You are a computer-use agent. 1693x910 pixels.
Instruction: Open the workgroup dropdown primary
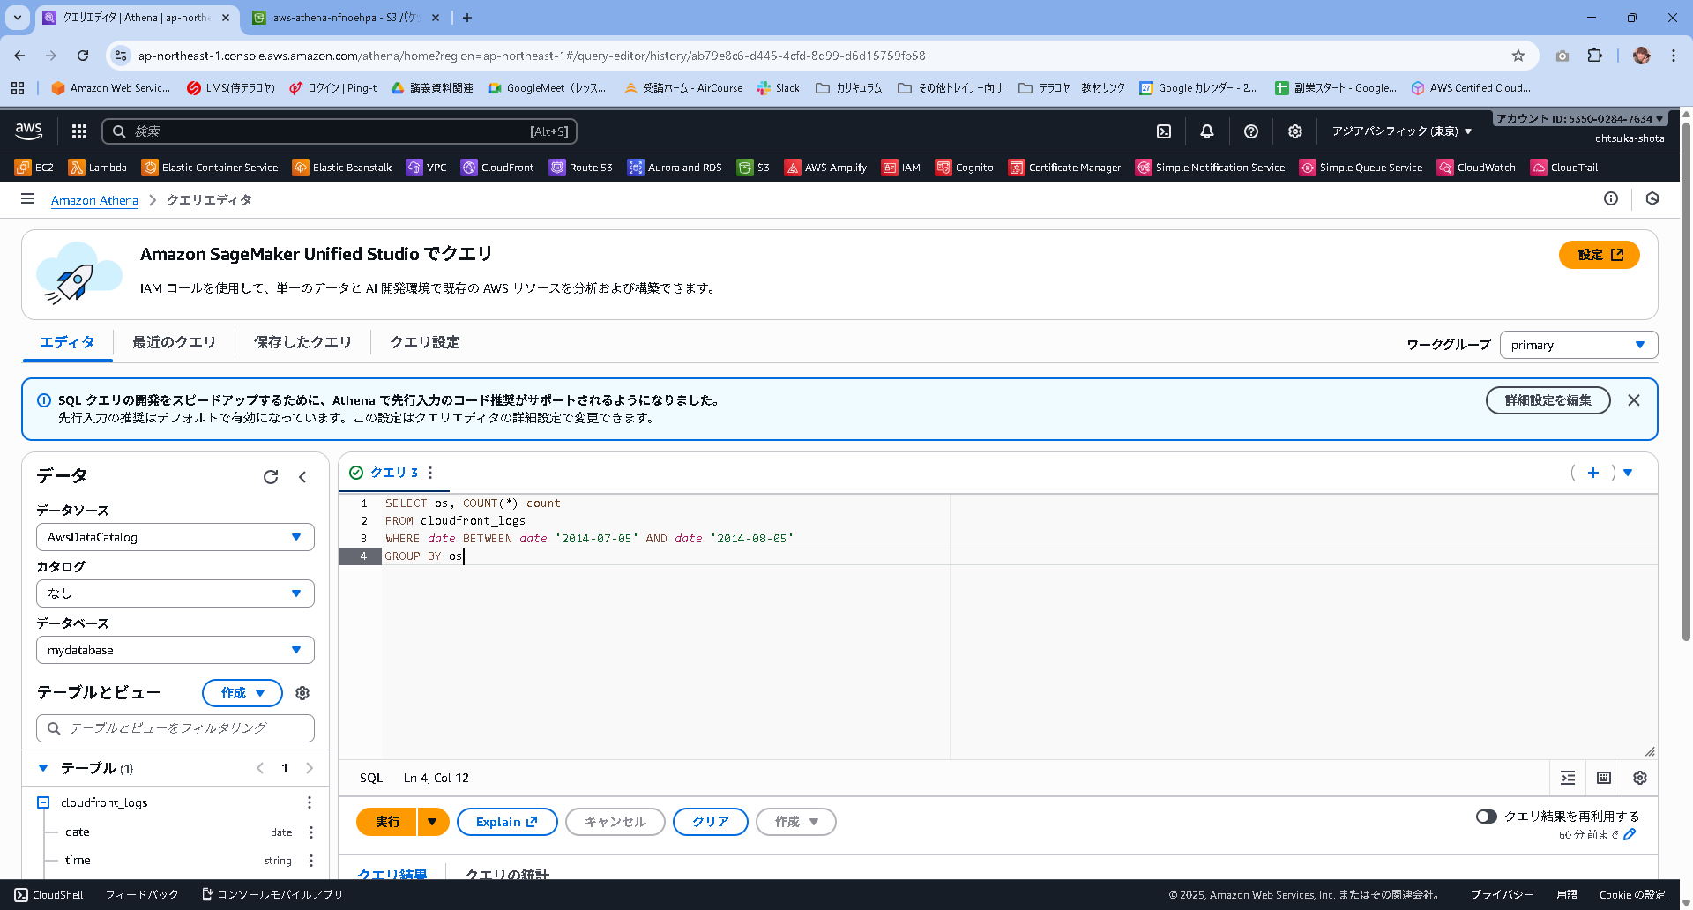pos(1578,345)
